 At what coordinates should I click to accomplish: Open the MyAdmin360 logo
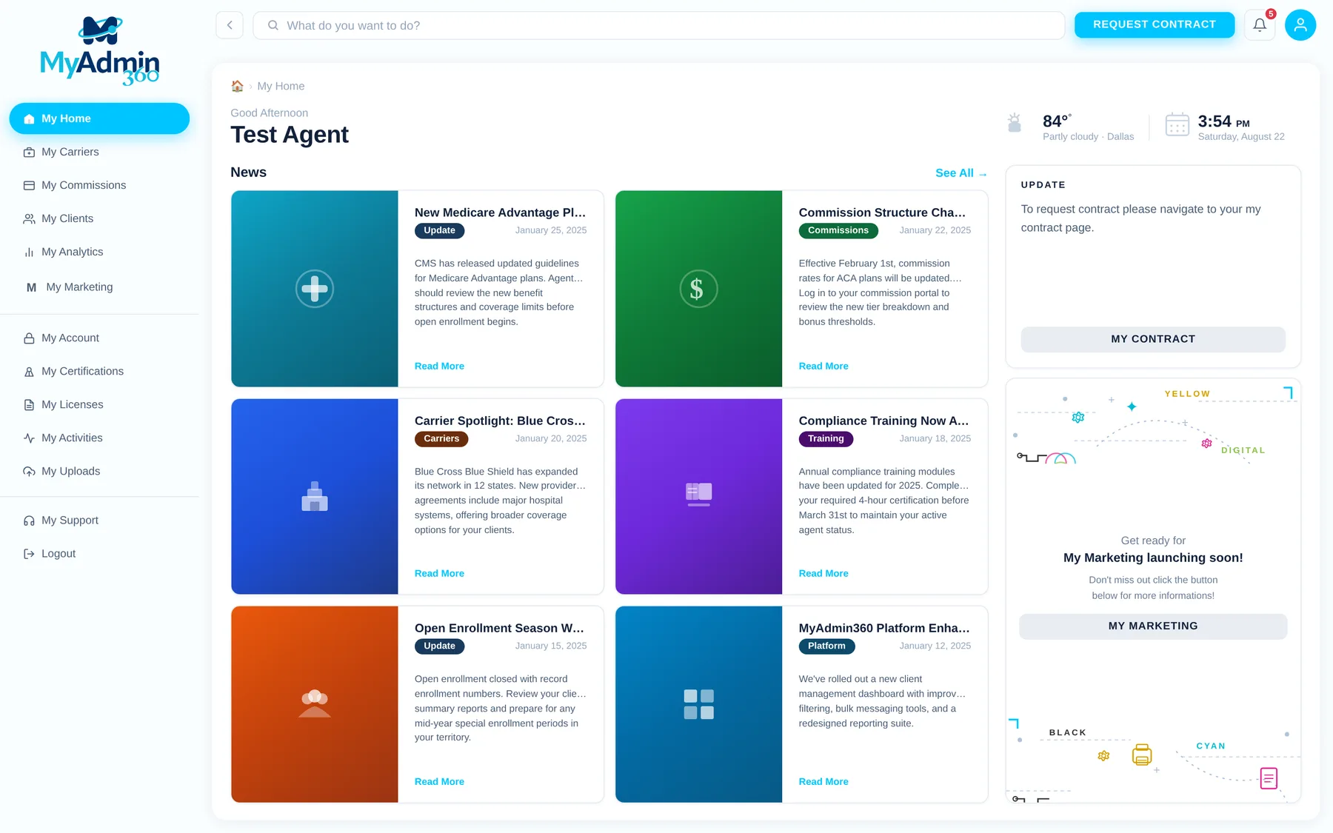click(x=100, y=50)
